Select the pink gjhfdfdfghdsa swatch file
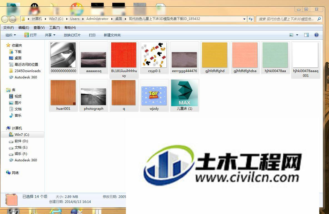This screenshot has height=214, width=329. 245,58
